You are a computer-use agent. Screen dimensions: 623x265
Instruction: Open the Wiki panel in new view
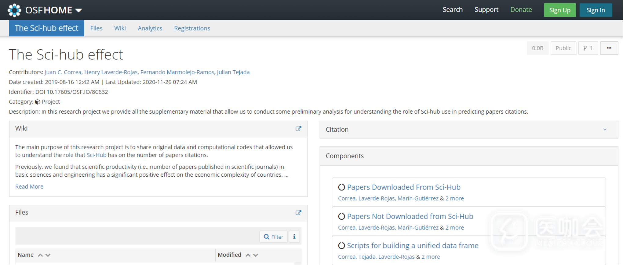tap(298, 129)
